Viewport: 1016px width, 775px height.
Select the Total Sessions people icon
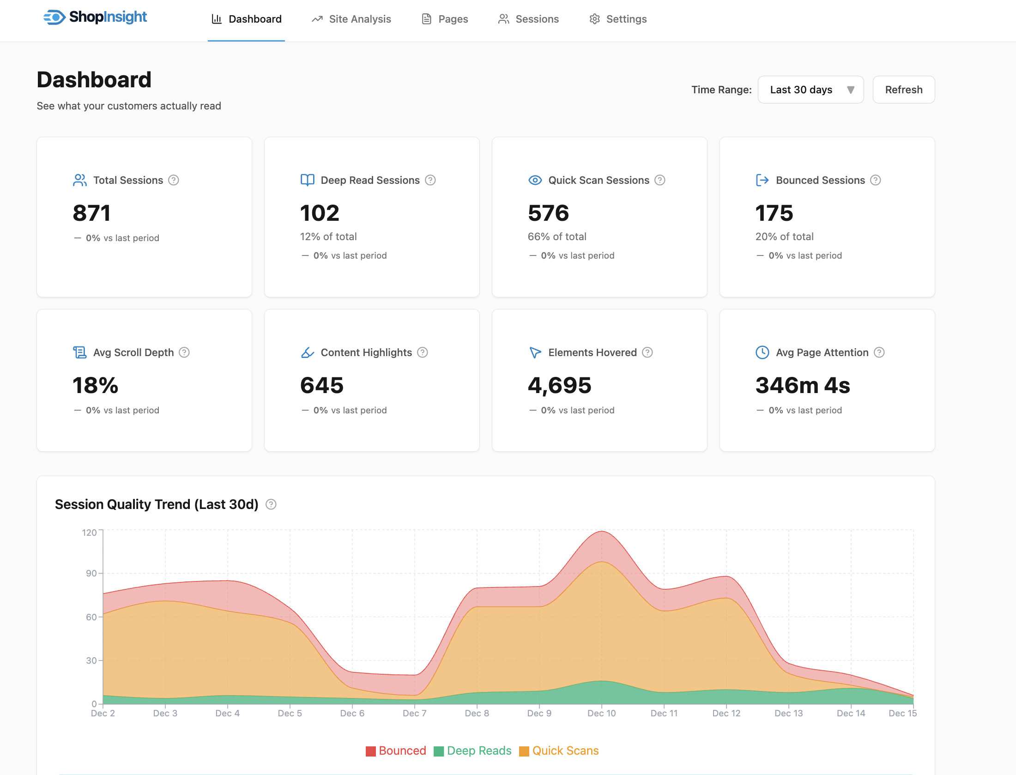pyautogui.click(x=79, y=180)
